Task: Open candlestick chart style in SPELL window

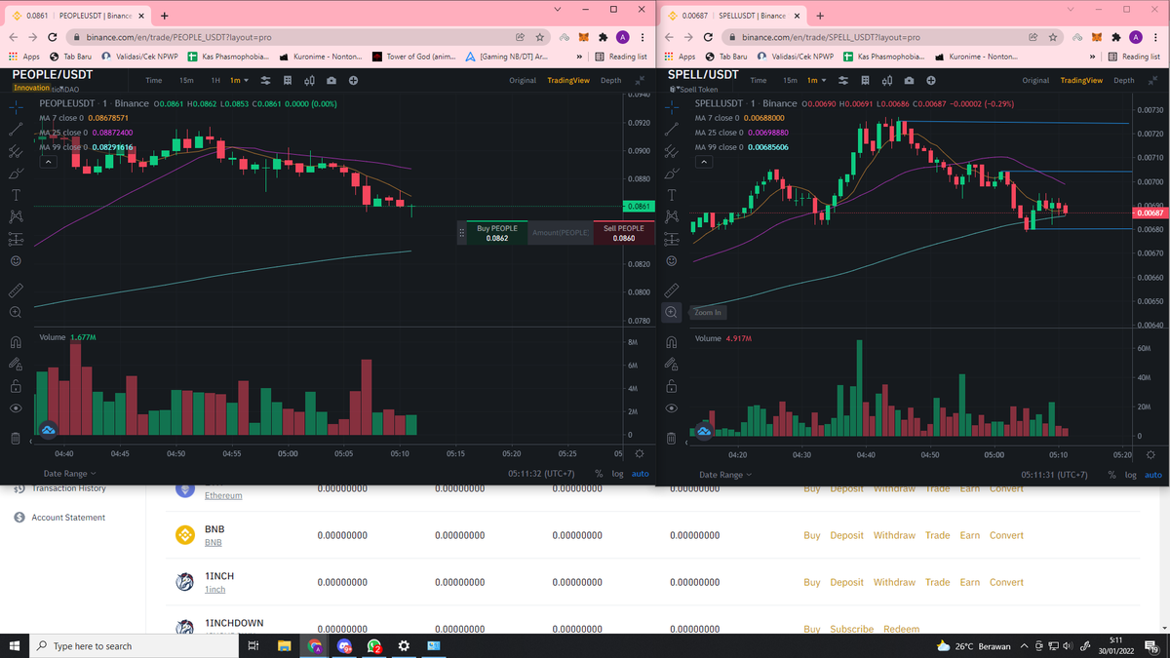Action: 889,80
